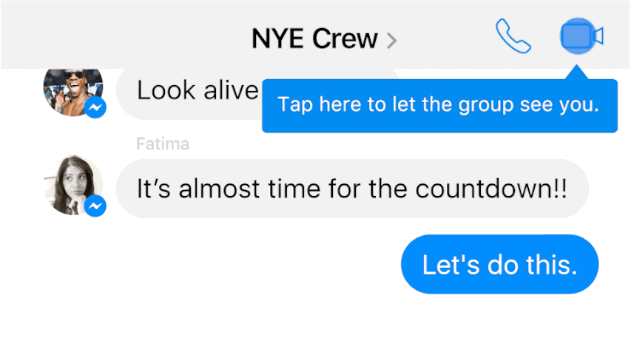Screen dimensions: 631x355
Task: Start group video chat with camera icon
Action: tap(582, 36)
